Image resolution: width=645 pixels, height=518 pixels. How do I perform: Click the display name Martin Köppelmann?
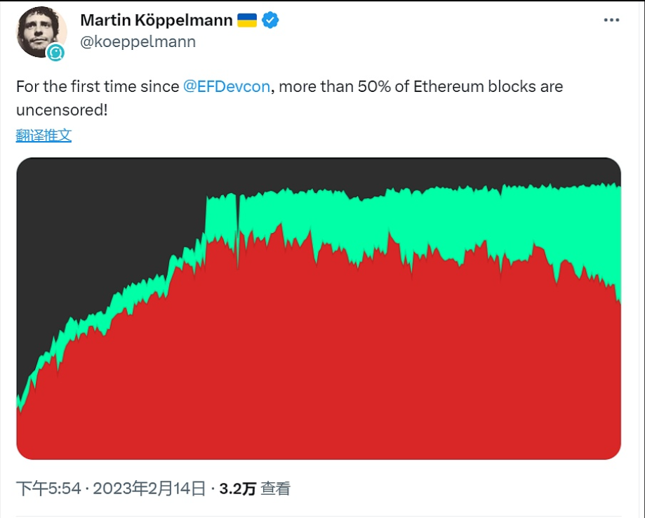[157, 20]
